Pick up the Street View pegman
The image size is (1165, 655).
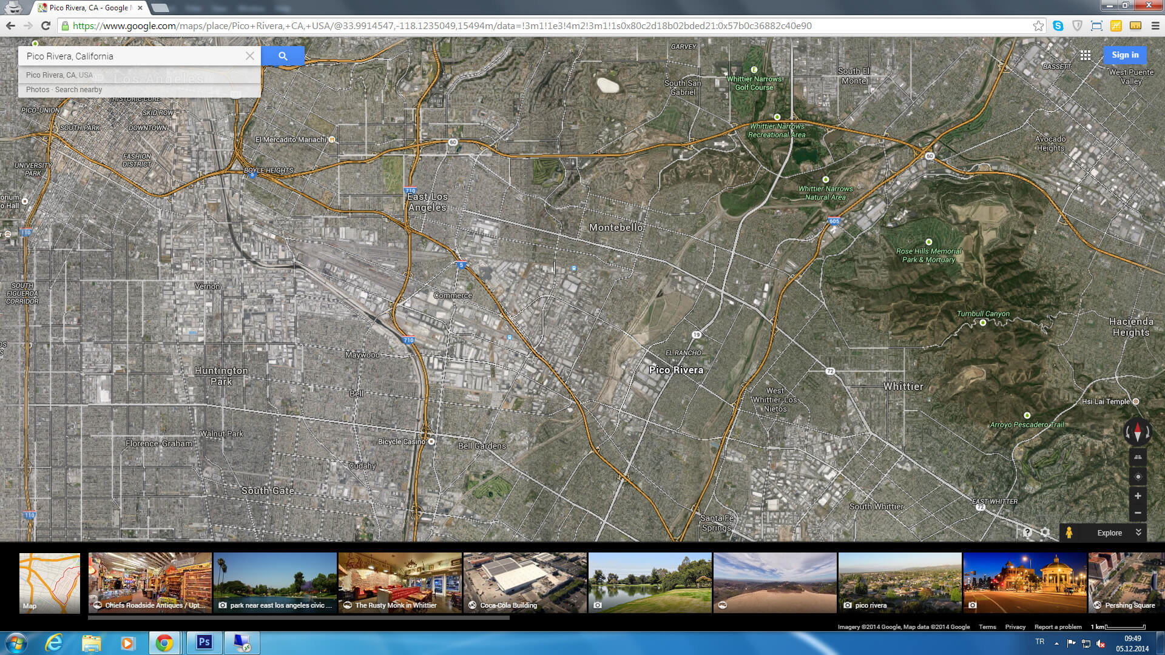point(1069,532)
